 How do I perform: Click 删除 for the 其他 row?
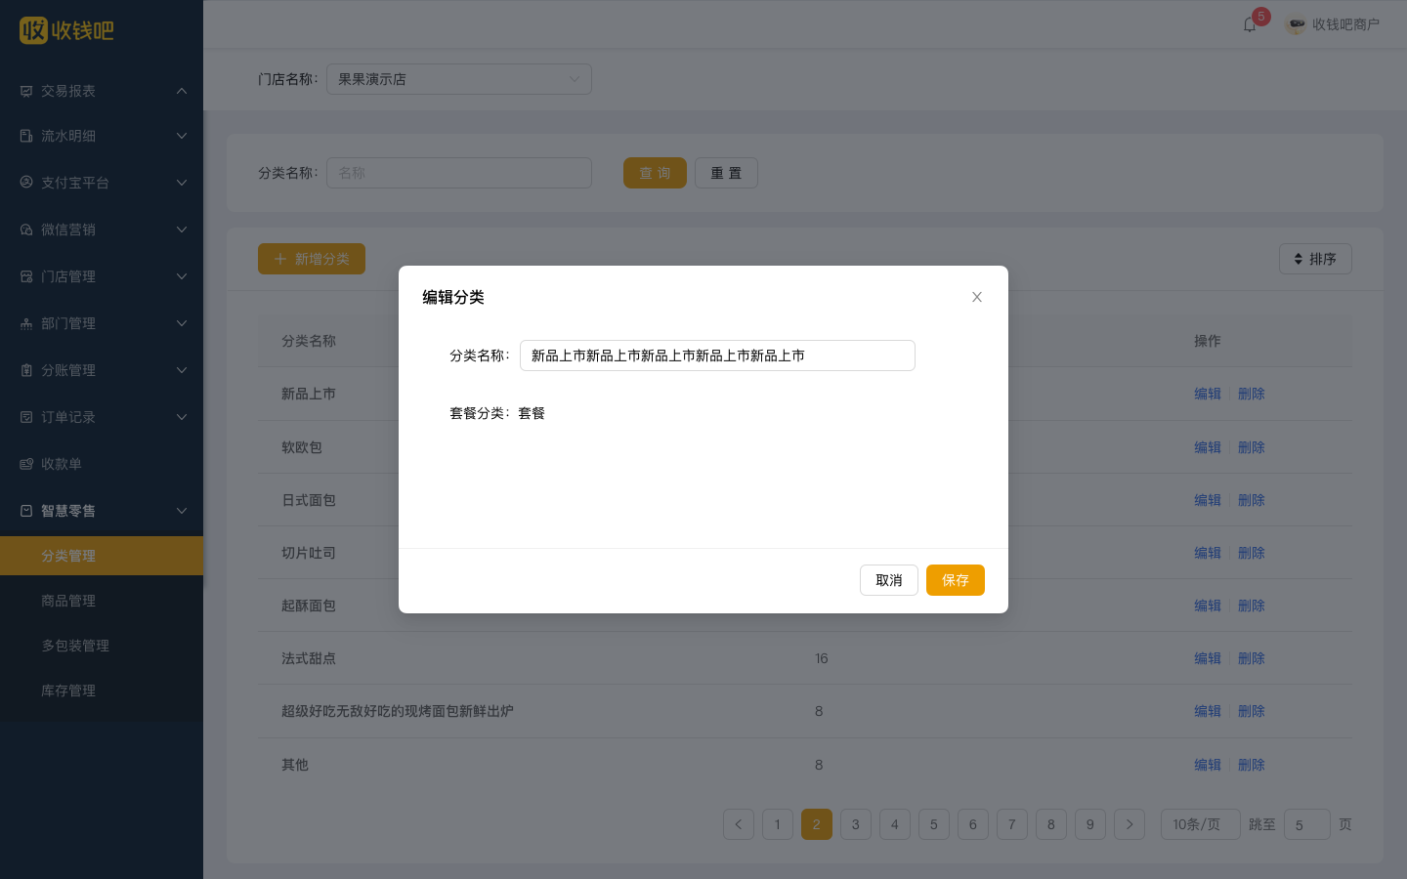pos(1252,765)
